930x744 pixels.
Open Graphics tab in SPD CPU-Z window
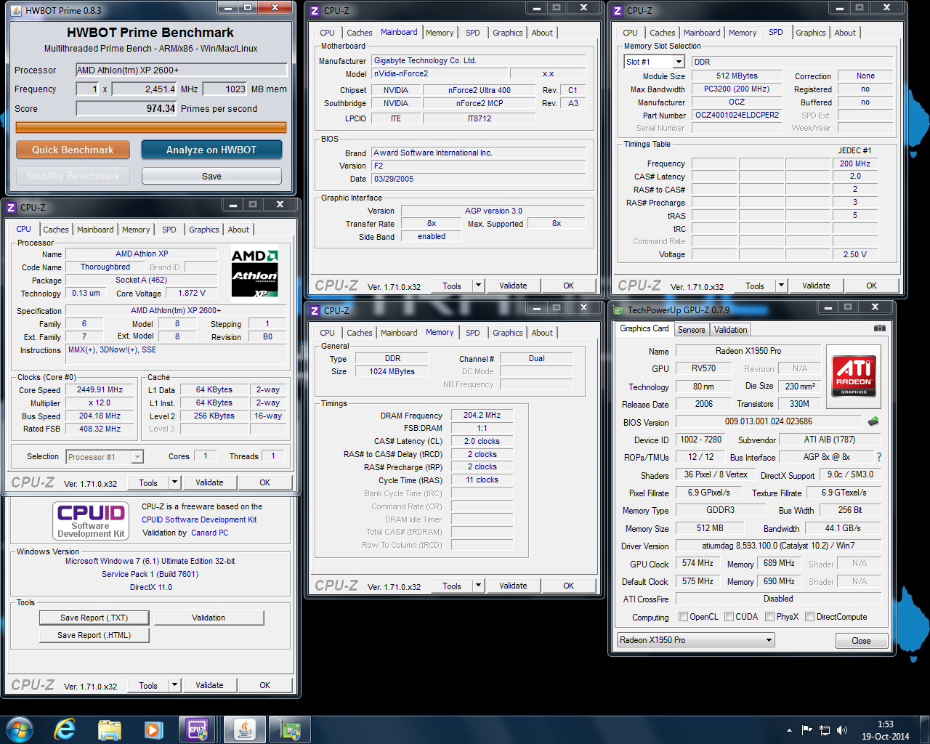(810, 33)
